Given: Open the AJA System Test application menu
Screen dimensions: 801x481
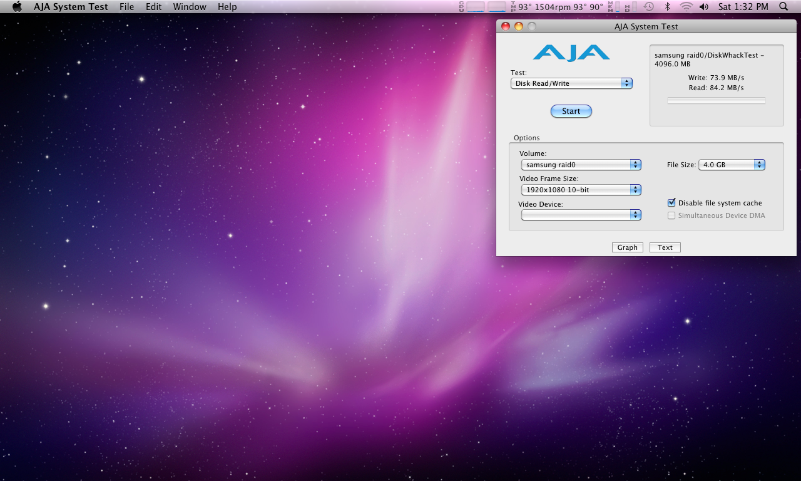Looking at the screenshot, I should [71, 7].
